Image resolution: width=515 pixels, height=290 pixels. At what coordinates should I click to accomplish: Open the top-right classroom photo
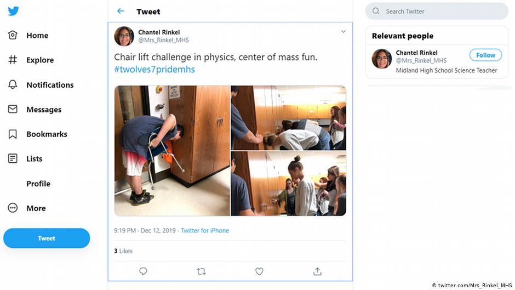[288, 118]
